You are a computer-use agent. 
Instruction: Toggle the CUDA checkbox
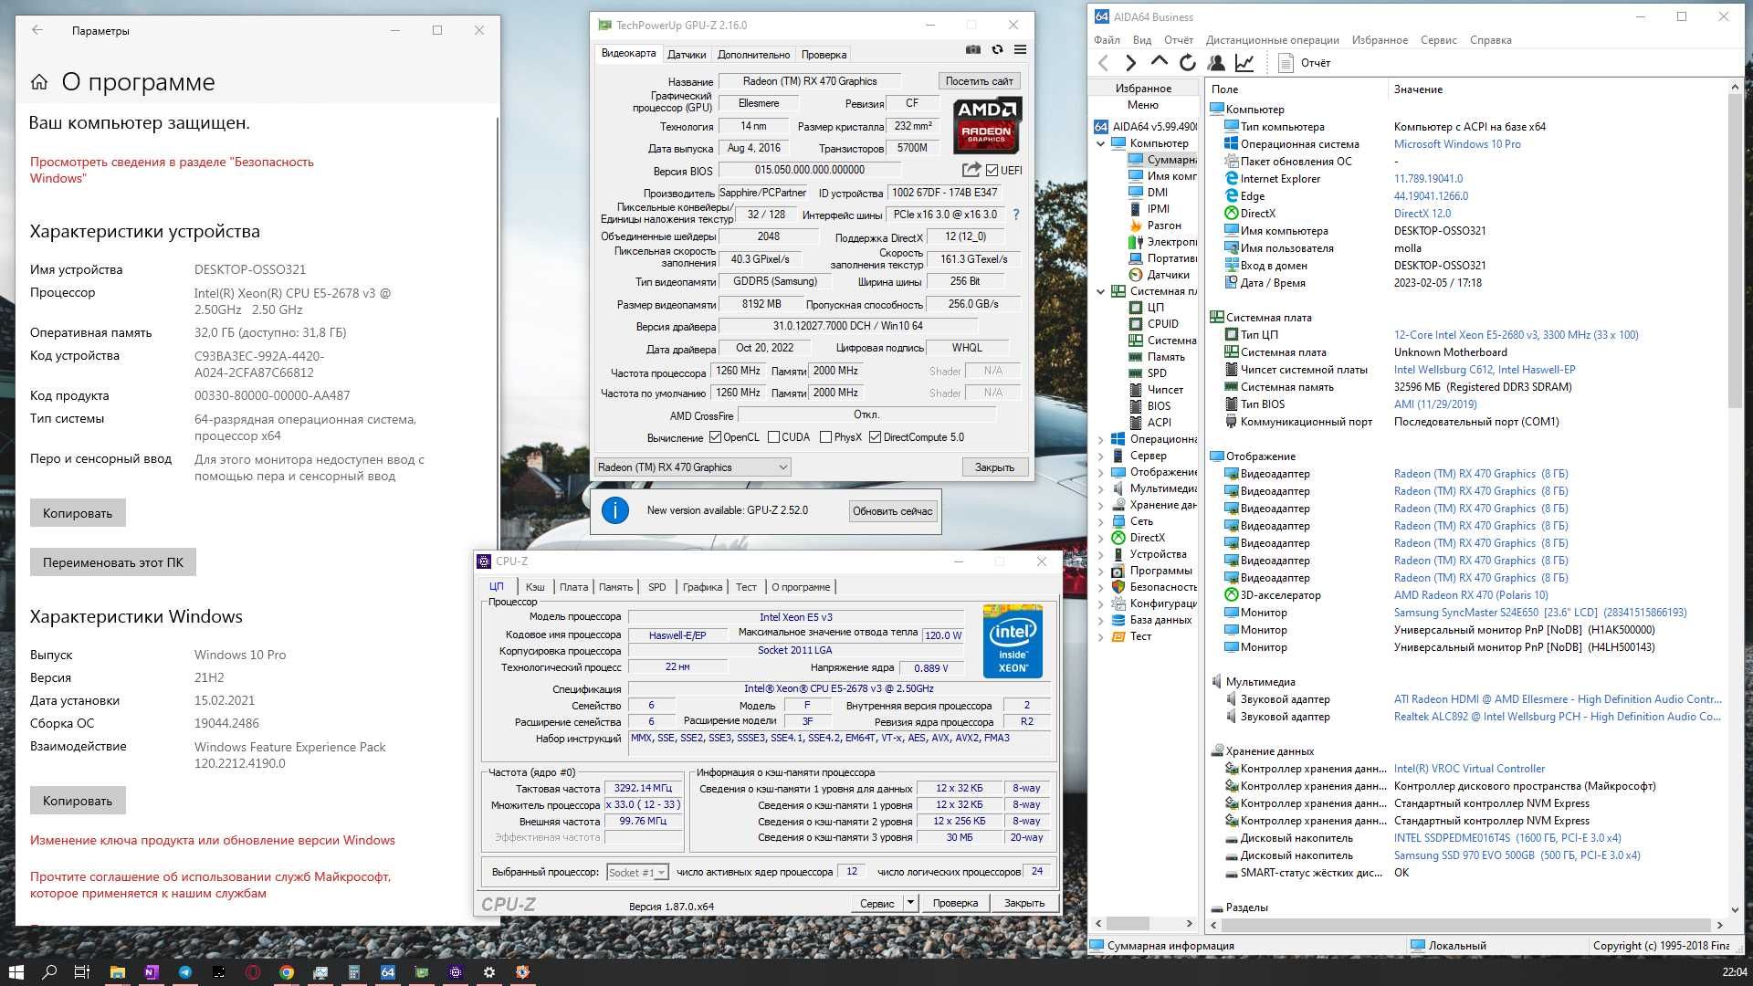click(774, 437)
